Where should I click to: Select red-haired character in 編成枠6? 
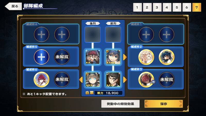click(41, 79)
